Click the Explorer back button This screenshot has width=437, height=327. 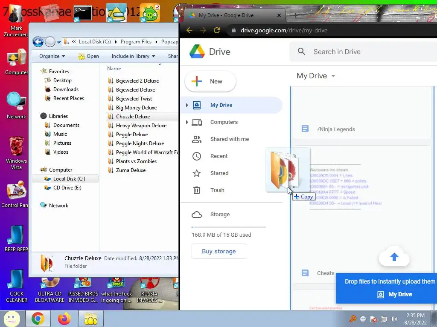[x=38, y=42]
